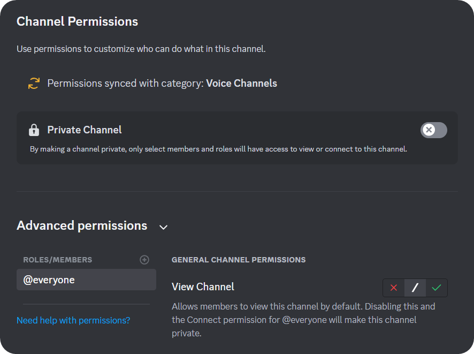Image resolution: width=474 pixels, height=354 pixels.
Task: Click the chevron icon beside Advanced permissions
Action: coord(163,227)
